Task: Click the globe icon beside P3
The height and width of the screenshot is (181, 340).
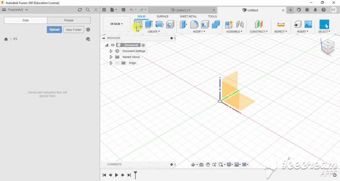Action: click(x=88, y=39)
